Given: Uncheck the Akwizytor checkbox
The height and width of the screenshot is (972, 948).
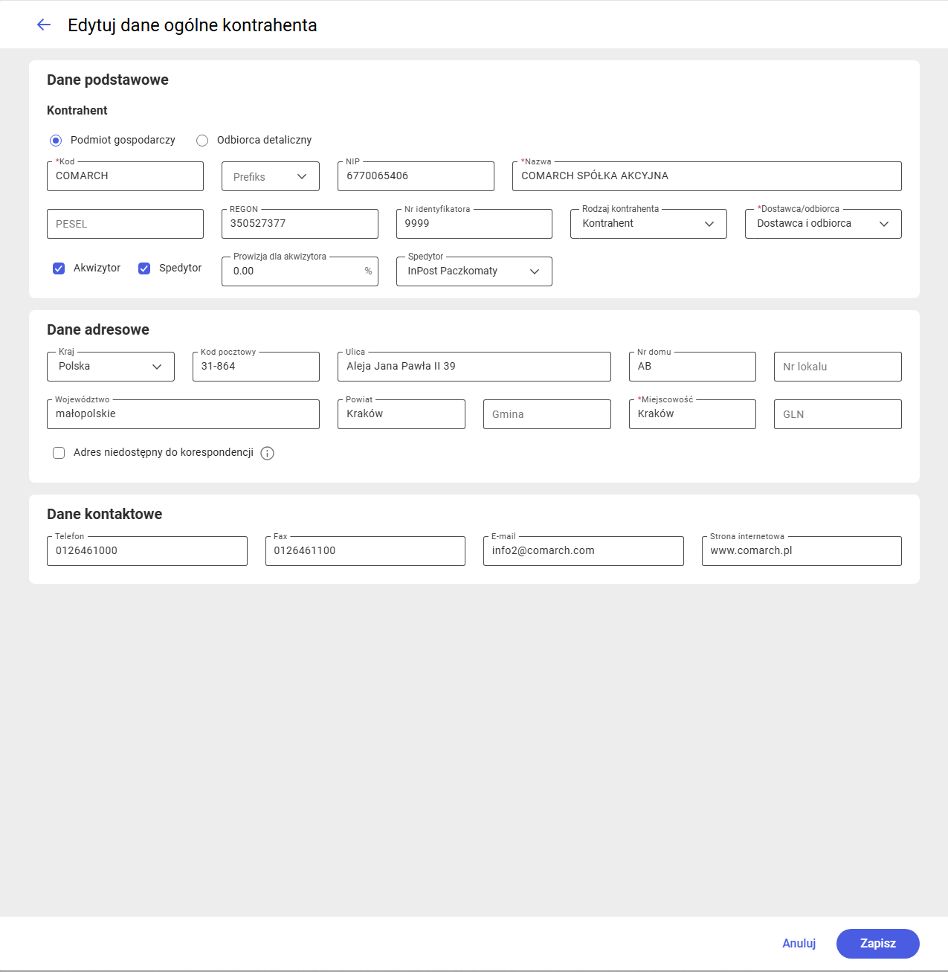Looking at the screenshot, I should click(59, 268).
